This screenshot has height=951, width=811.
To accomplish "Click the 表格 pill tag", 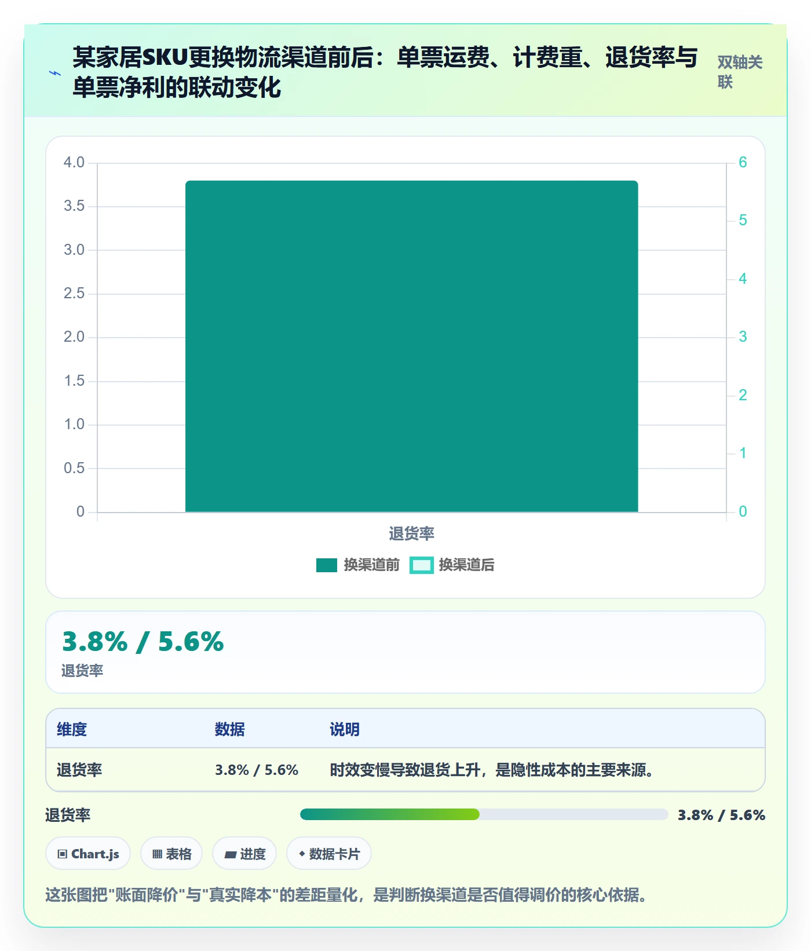I will pyautogui.click(x=171, y=853).
